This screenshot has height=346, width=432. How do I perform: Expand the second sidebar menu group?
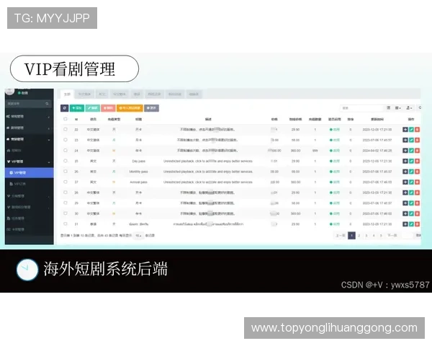point(30,128)
